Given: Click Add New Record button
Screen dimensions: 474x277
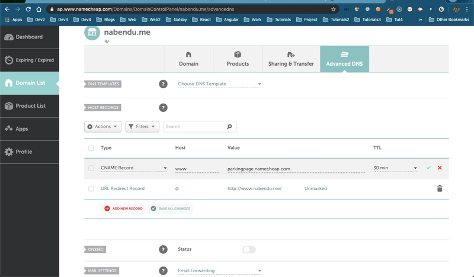Looking at the screenshot, I should 123,208.
